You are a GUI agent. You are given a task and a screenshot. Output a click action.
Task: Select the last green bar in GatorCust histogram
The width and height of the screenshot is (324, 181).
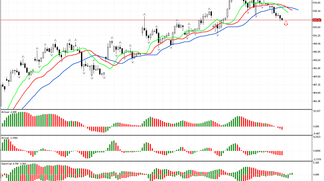(291, 173)
